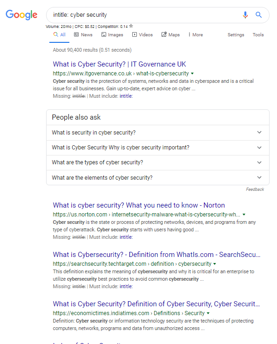The image size is (277, 344).
Task: Expand "What are the elements of cyber security?"
Action: point(158,177)
